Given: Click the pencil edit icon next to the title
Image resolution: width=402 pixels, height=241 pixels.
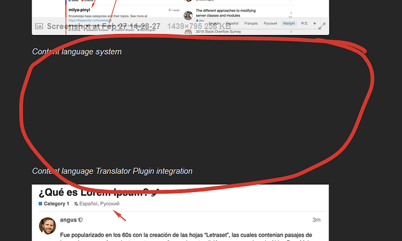Looking at the screenshot, I should click(x=156, y=193).
